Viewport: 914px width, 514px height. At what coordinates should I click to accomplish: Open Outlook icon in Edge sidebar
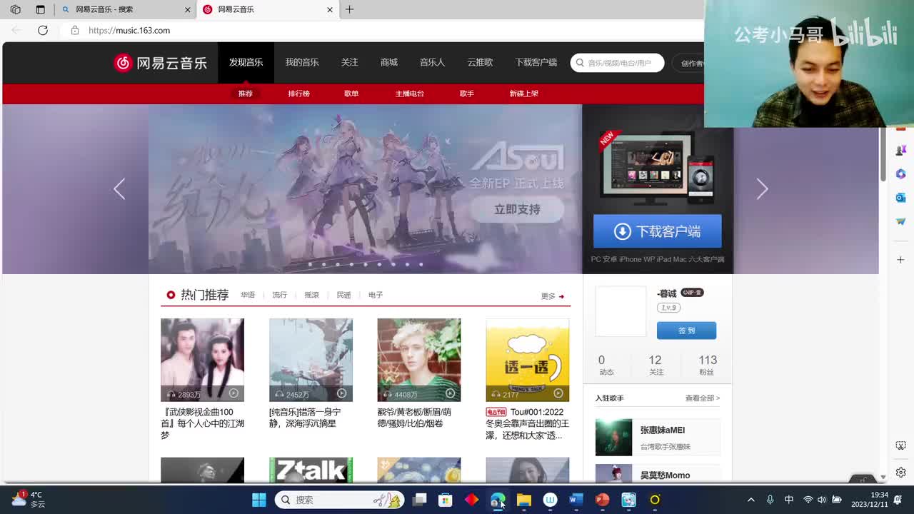pyautogui.click(x=900, y=198)
